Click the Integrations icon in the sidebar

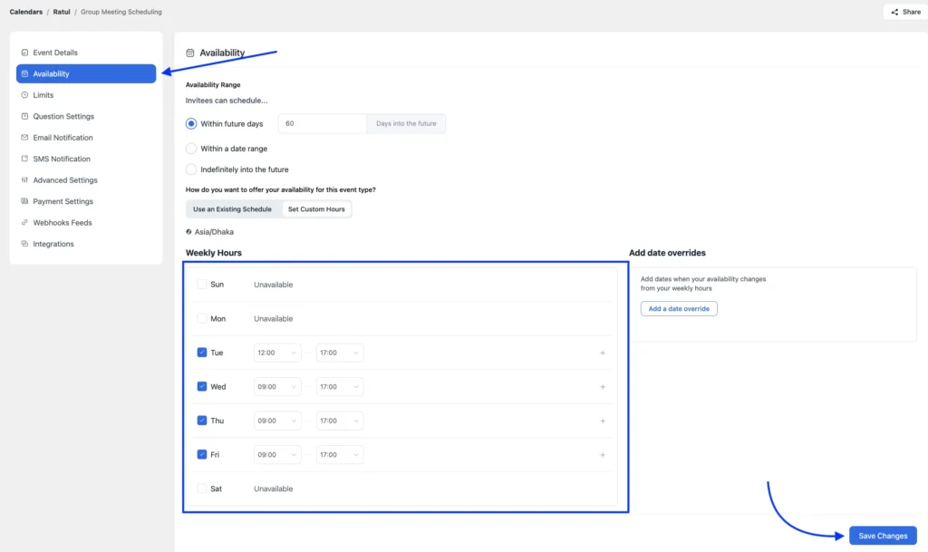tap(25, 243)
